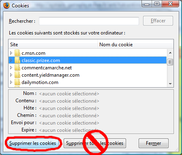Expand the c.msn.com tree entry
The width and height of the screenshot is (182, 155).
[11, 53]
